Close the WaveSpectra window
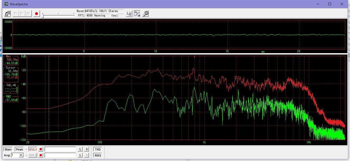 click(x=342, y=4)
